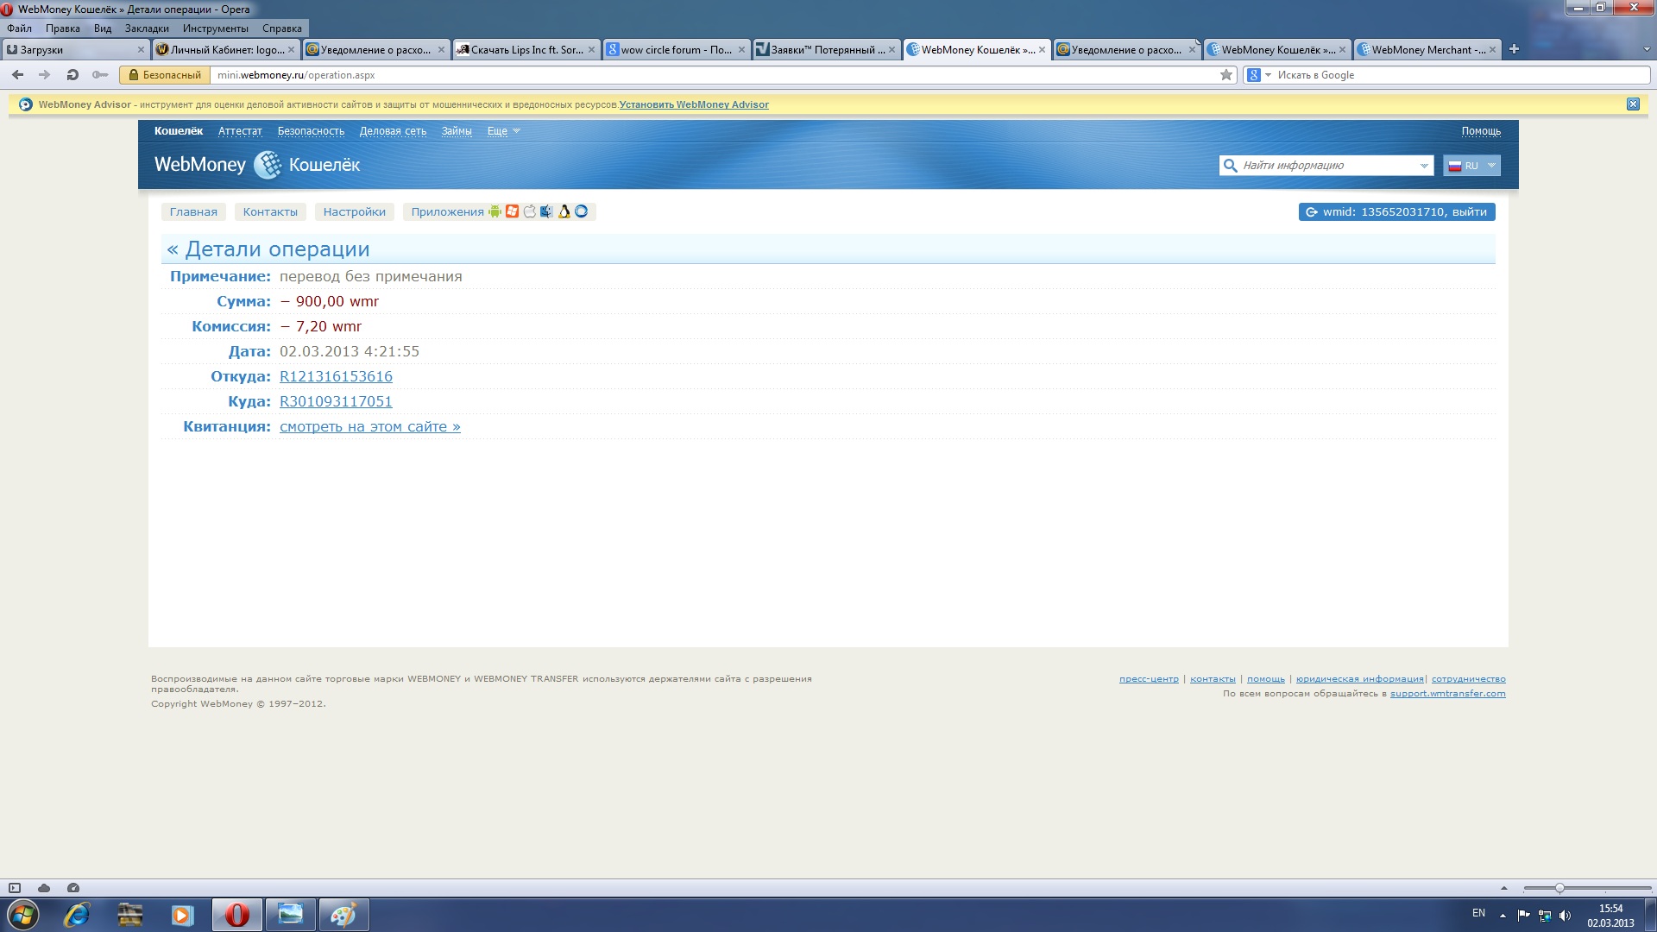This screenshot has width=1657, height=932.
Task: Open the Безопасность top navigation link
Action: click(311, 131)
